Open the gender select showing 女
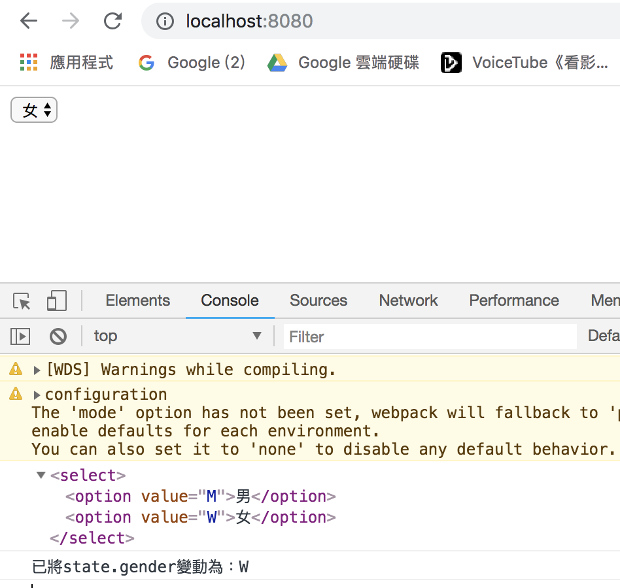620x588 pixels. coord(34,110)
